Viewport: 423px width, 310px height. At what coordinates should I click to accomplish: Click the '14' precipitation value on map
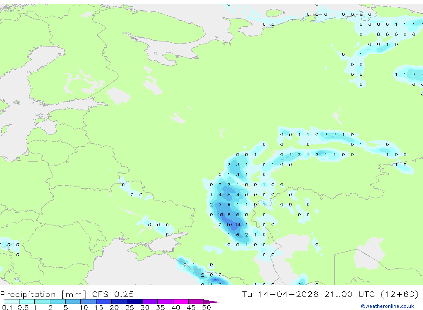point(238,225)
